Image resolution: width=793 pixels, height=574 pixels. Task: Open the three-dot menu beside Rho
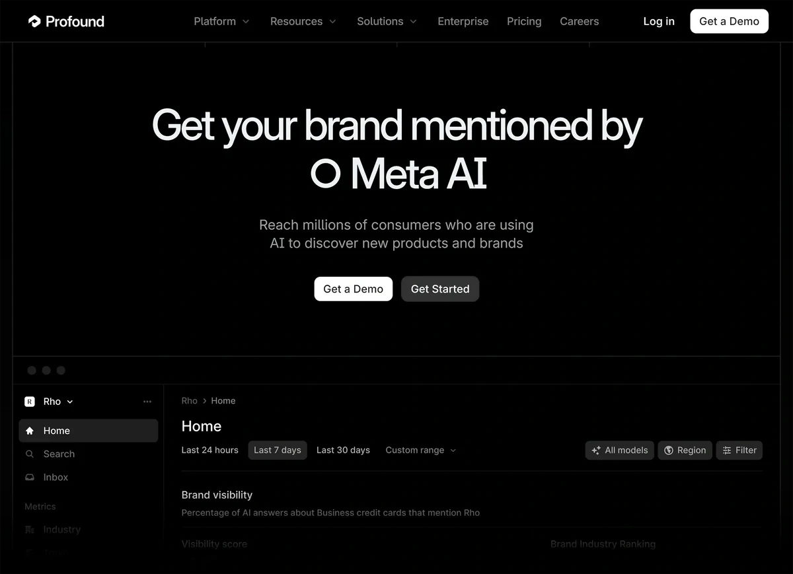147,402
